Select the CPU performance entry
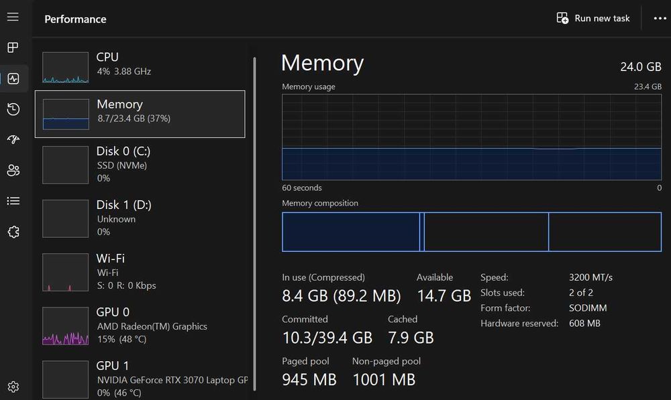 [x=140, y=64]
